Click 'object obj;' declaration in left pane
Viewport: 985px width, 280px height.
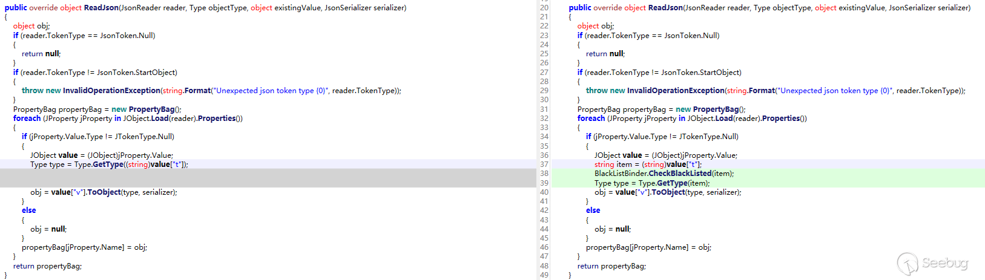pyautogui.click(x=31, y=26)
